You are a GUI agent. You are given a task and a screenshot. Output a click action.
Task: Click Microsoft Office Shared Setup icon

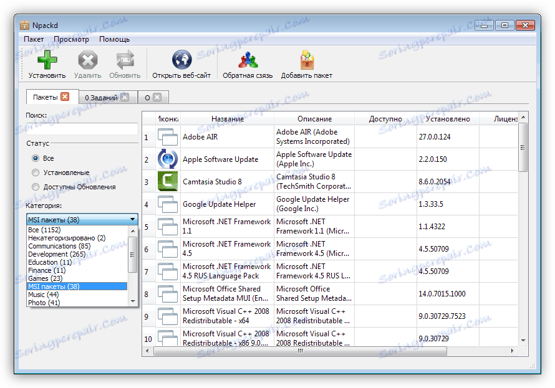167,294
